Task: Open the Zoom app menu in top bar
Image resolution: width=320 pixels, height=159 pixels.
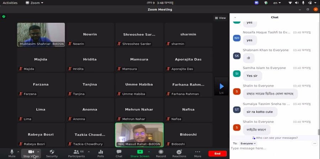Action: [x=35, y=3]
